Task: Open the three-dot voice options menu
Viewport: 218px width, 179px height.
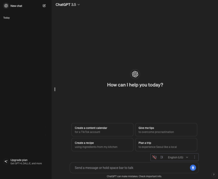Action: (195, 157)
